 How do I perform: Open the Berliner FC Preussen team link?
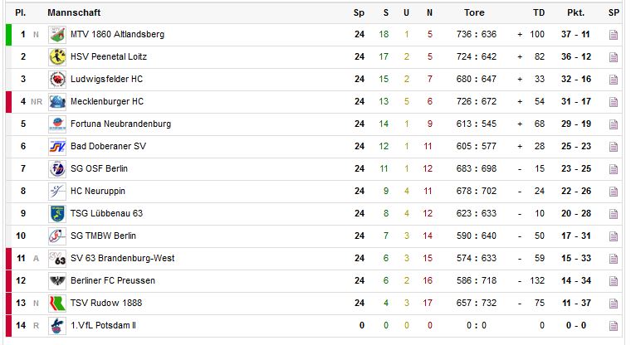(113, 280)
